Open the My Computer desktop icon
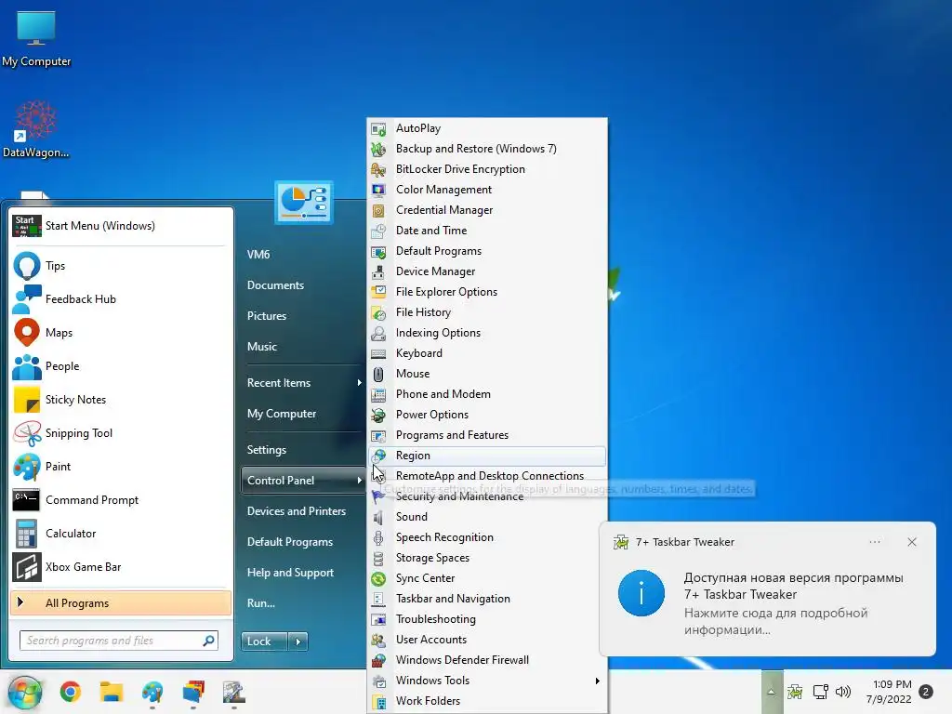 pos(36,39)
